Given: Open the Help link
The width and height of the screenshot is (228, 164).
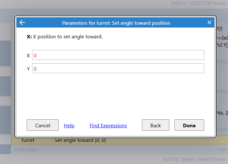Looking at the screenshot, I should point(69,126).
